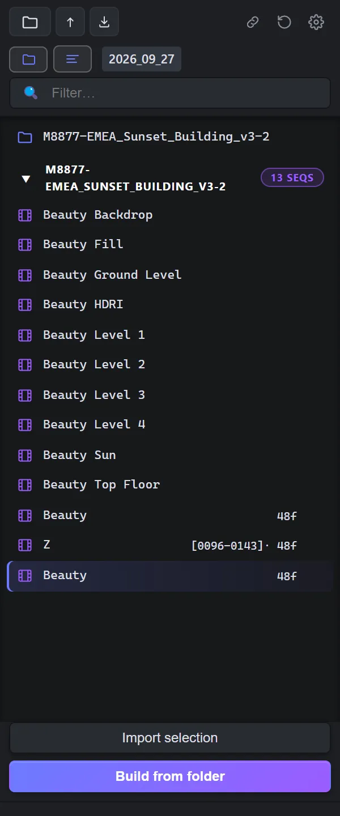Open folder browser icon button
The width and height of the screenshot is (340, 816).
pyautogui.click(x=30, y=22)
